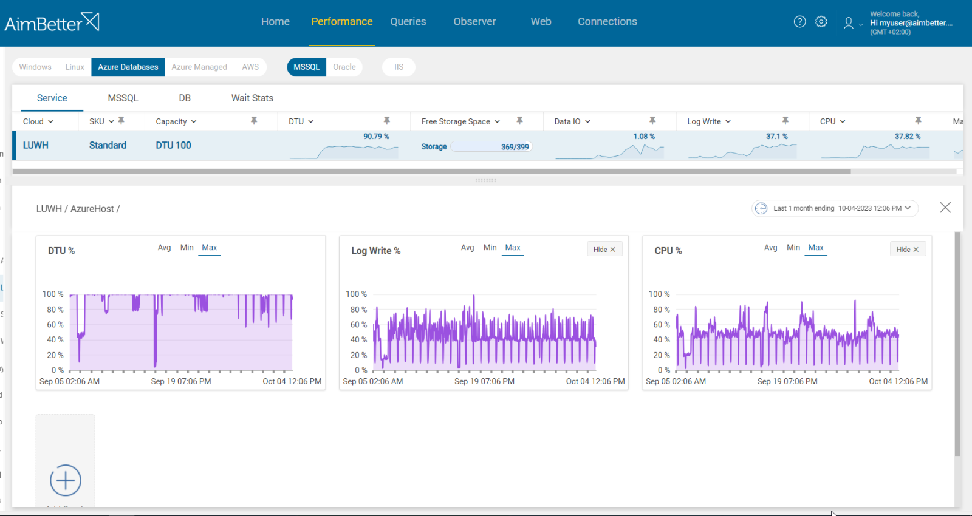Click the detail panel vertical scrollbar
This screenshot has width=972, height=516.
pyautogui.click(x=958, y=343)
